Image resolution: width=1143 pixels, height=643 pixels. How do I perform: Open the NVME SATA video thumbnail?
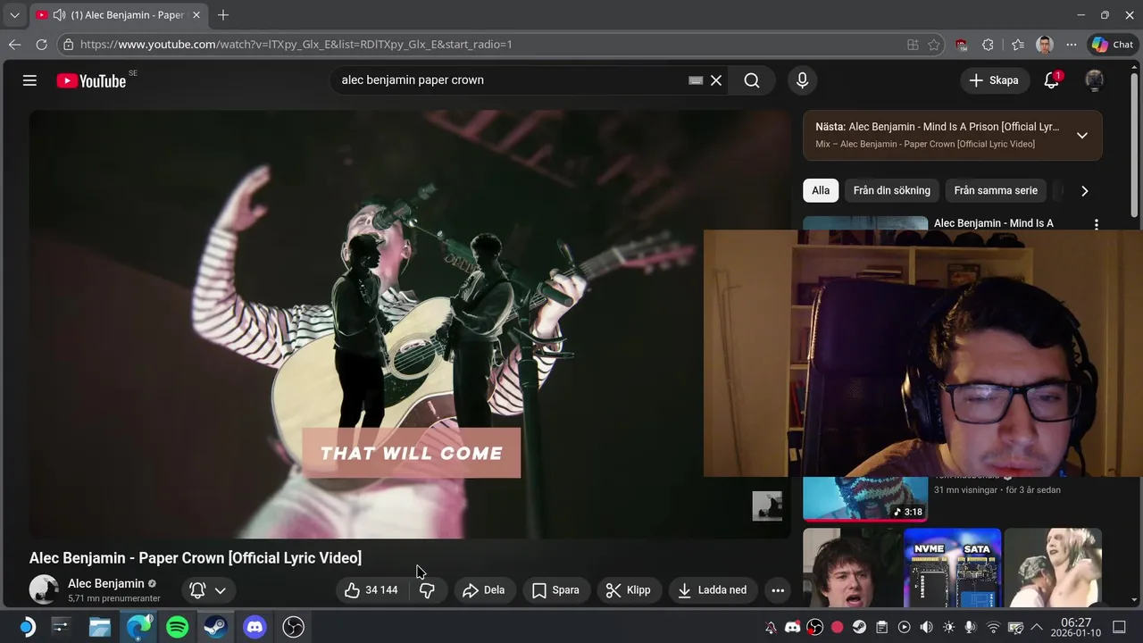pyautogui.click(x=952, y=568)
